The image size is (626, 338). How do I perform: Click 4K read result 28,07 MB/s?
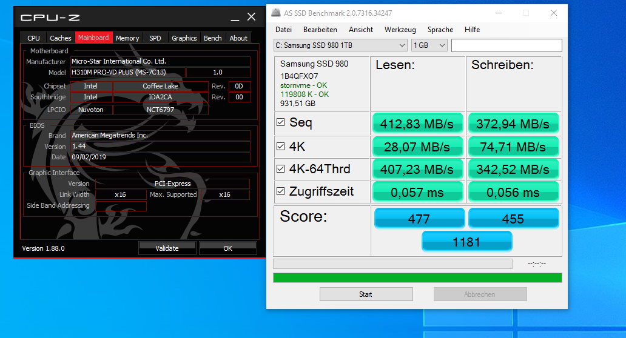pos(417,147)
